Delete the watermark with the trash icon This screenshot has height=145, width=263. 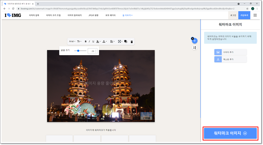click(x=132, y=41)
